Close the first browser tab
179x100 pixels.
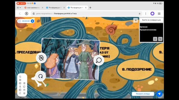pyautogui.click(x=43, y=7)
